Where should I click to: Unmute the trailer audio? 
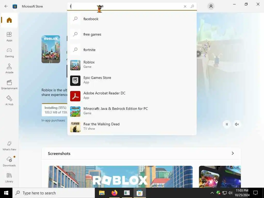click(x=237, y=124)
